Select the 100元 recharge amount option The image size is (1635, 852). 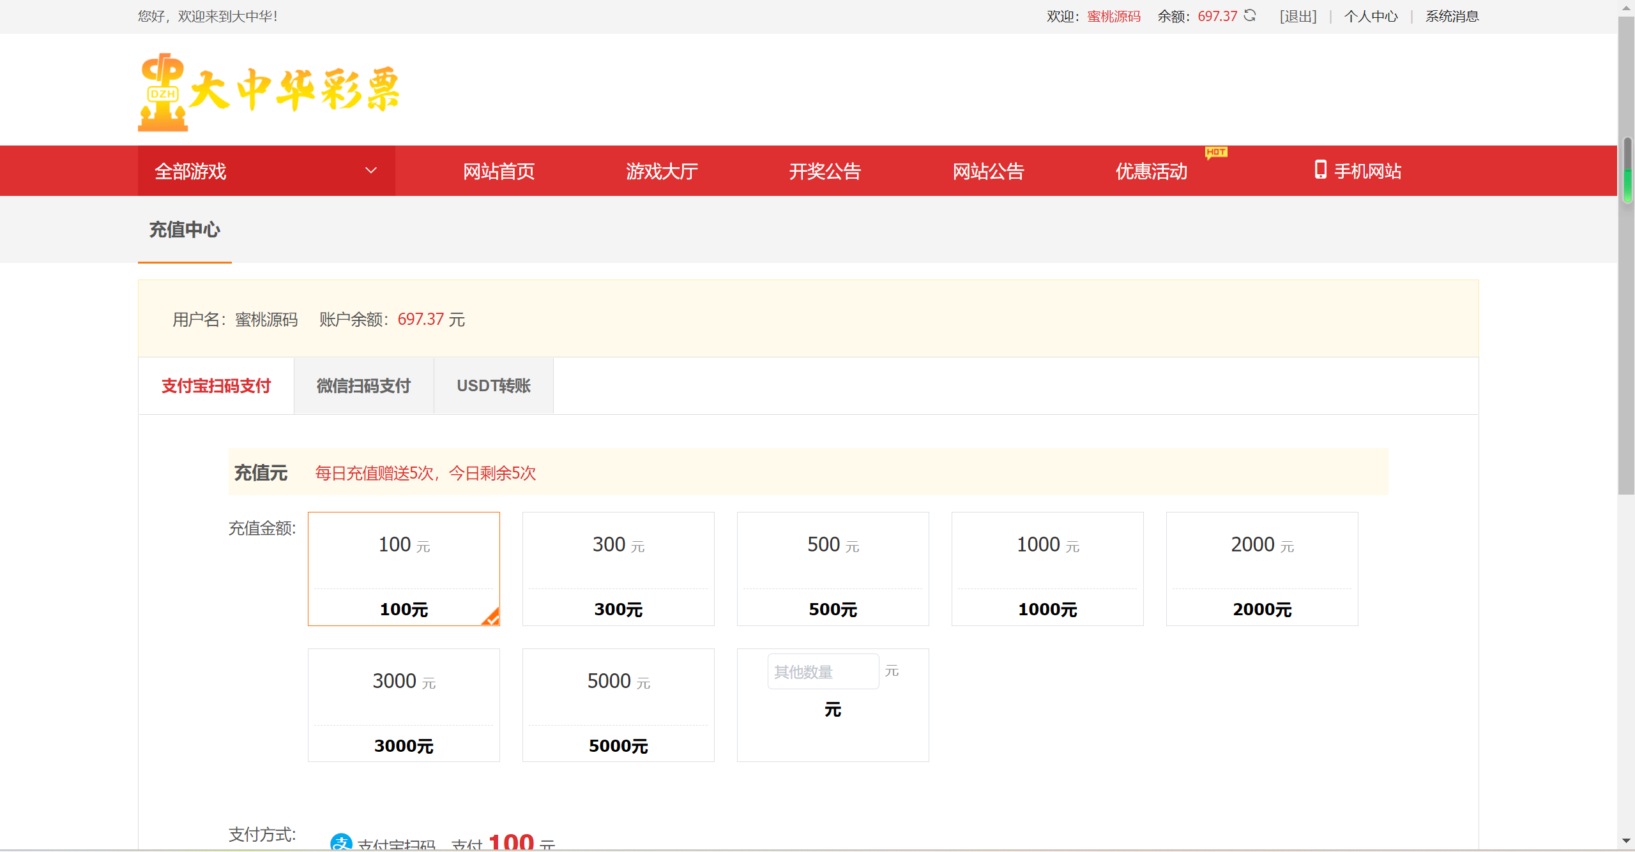click(x=404, y=568)
